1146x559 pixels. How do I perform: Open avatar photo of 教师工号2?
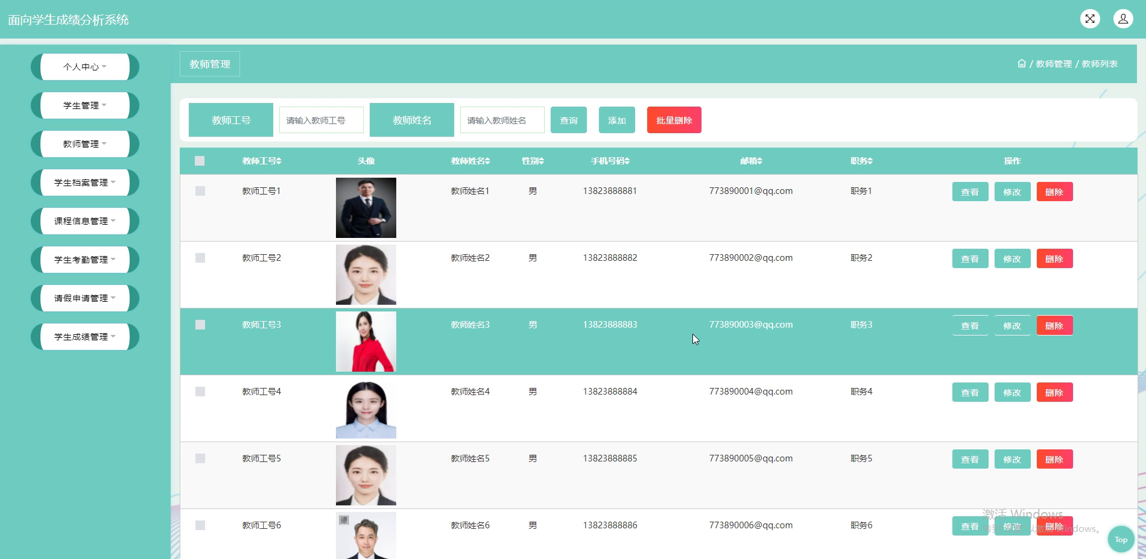point(366,275)
